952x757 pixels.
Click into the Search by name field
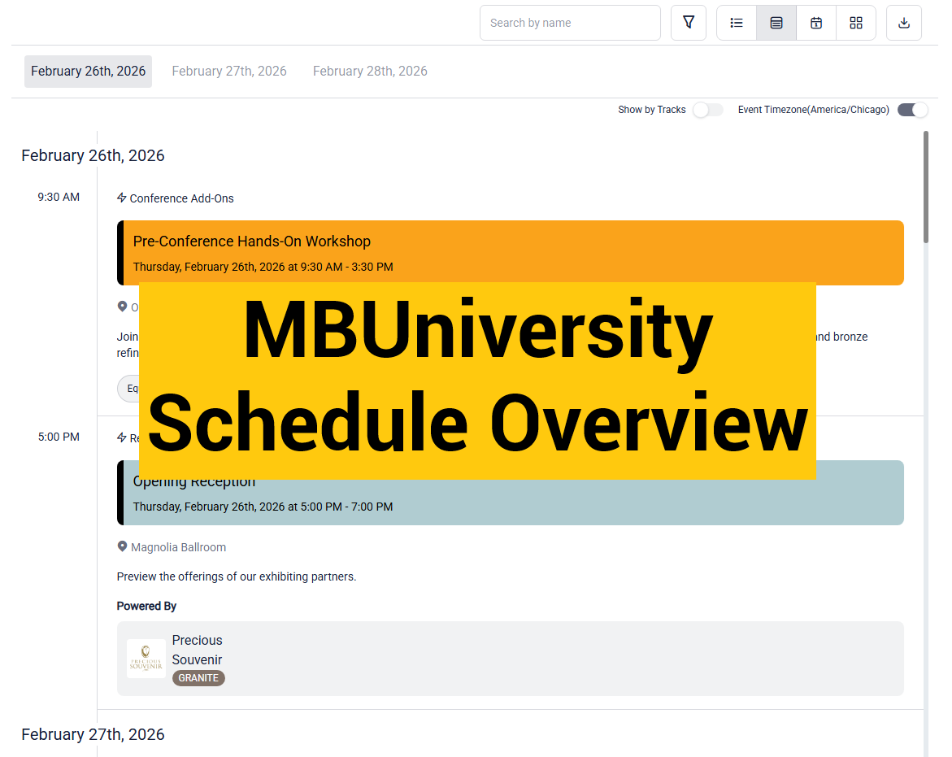pyautogui.click(x=569, y=23)
